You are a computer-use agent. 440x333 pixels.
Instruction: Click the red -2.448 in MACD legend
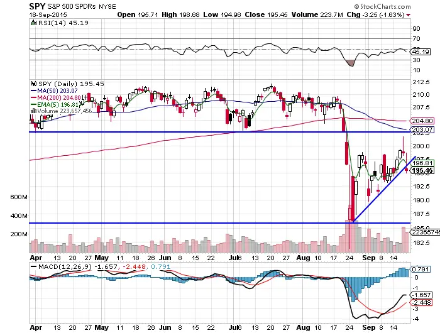(x=134, y=266)
